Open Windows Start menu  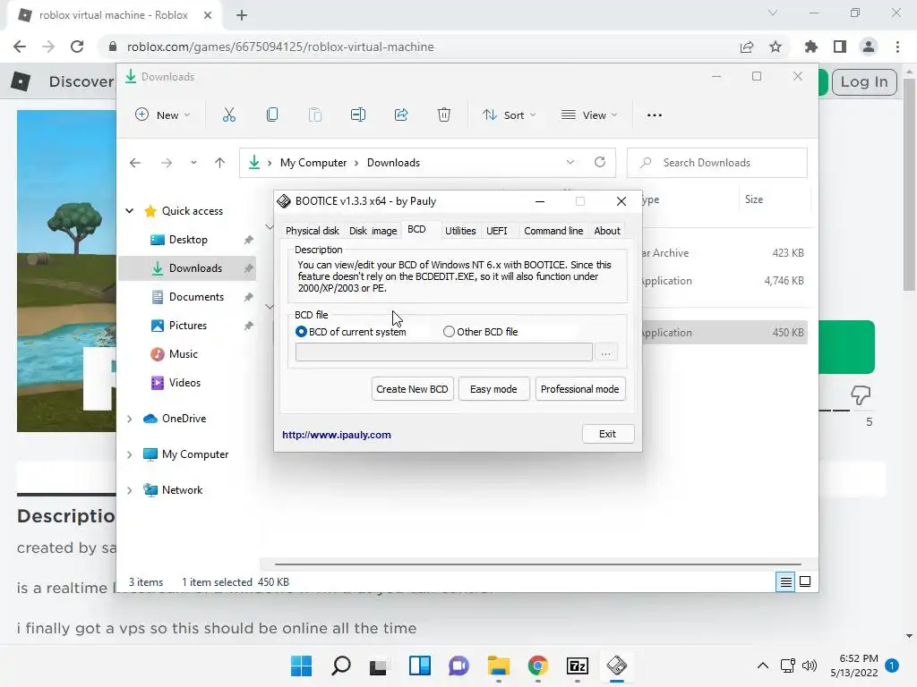coord(302,666)
